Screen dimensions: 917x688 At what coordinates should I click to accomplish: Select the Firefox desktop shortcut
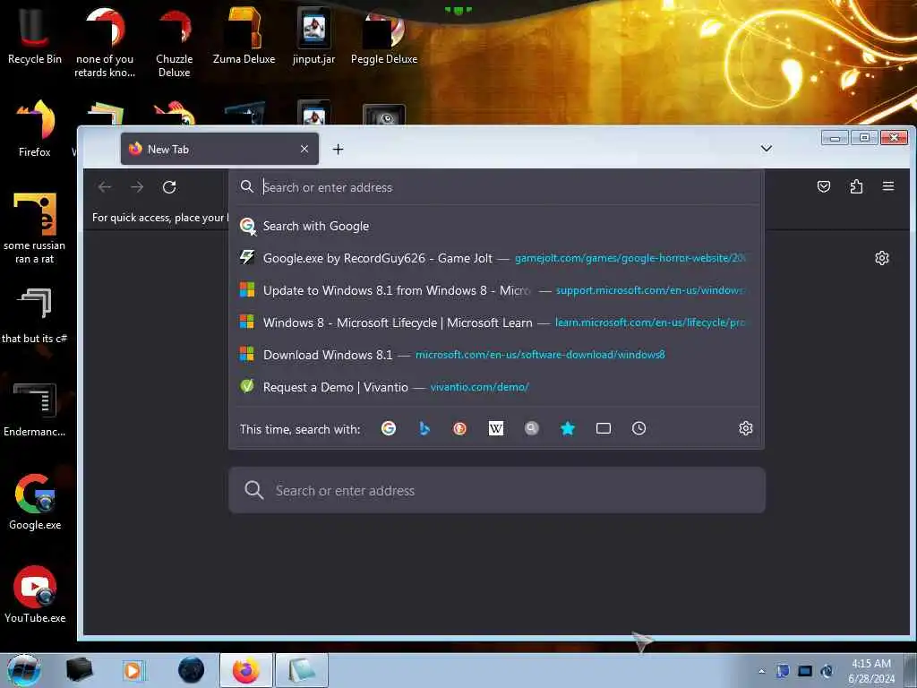coord(35,129)
